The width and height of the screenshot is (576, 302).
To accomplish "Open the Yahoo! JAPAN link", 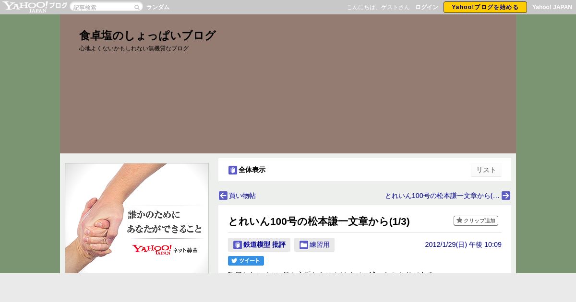I will 552,7.
